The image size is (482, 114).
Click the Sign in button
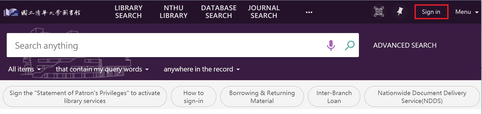tap(431, 12)
